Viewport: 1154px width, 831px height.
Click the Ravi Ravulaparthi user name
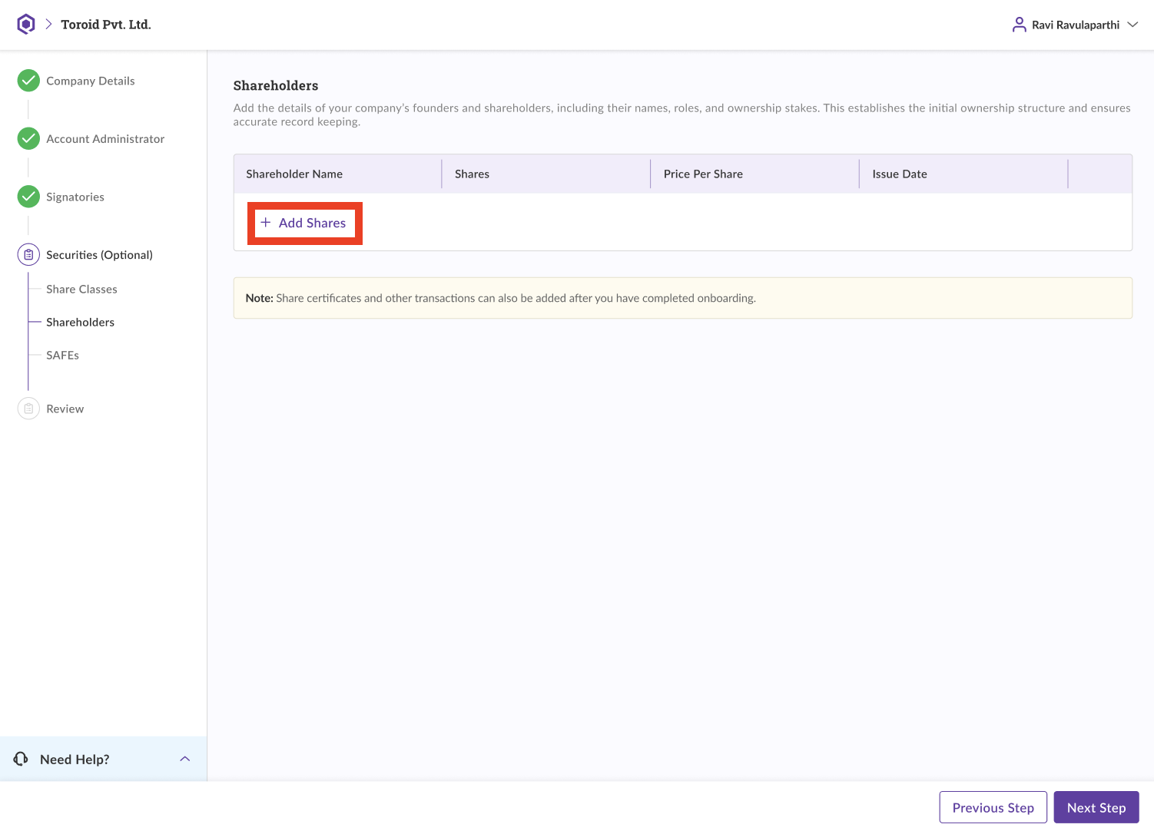click(1076, 25)
